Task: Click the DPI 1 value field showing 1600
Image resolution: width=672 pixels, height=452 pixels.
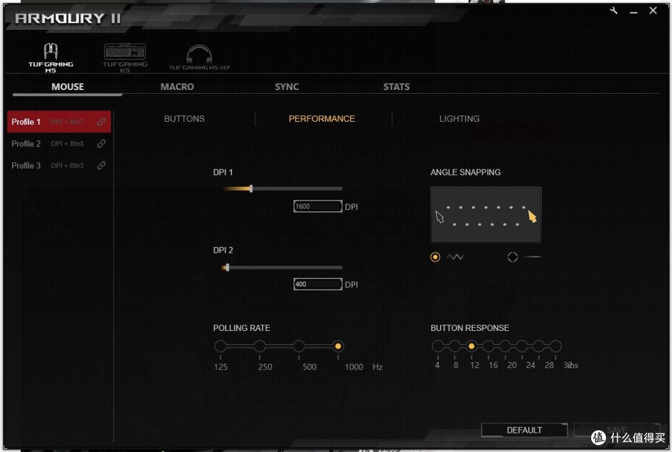Action: click(x=317, y=206)
